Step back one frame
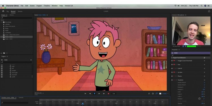 tap(90, 94)
